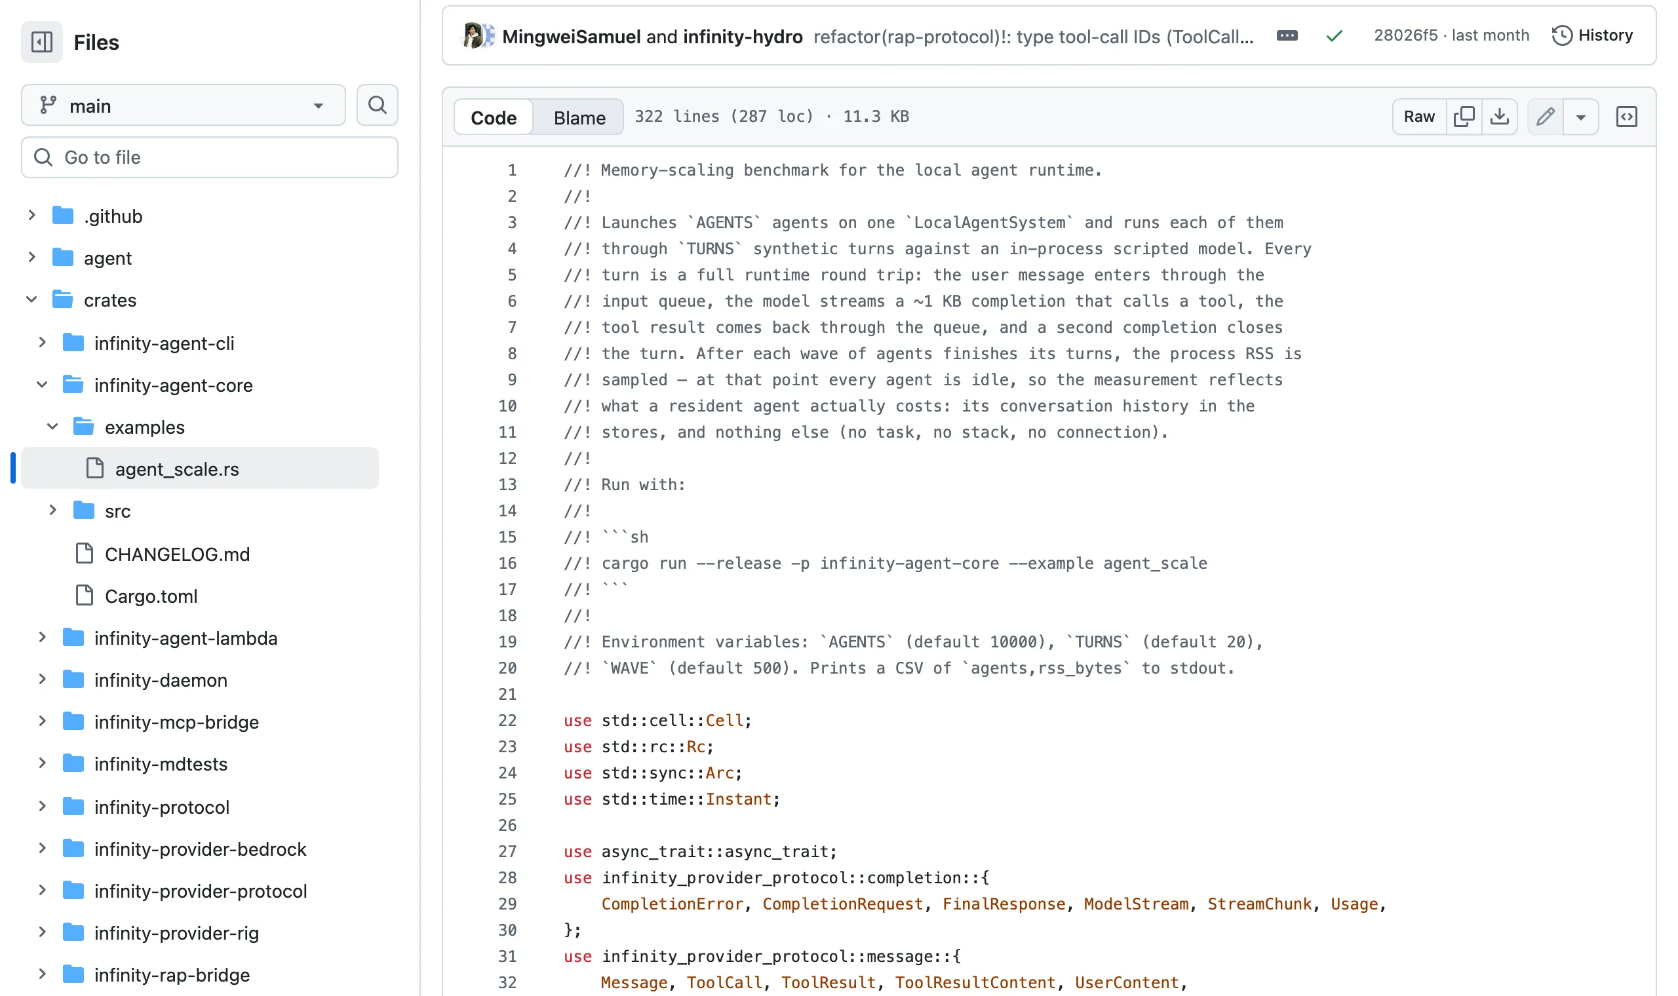Viewport: 1678px width, 996px height.
Task: Copy raw file contents icon
Action: pos(1464,117)
